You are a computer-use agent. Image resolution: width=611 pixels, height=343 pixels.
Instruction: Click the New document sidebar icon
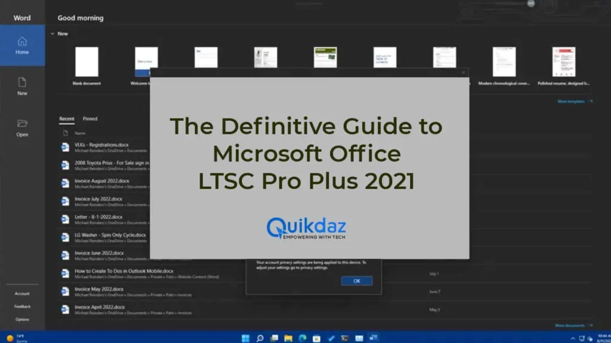click(x=22, y=86)
